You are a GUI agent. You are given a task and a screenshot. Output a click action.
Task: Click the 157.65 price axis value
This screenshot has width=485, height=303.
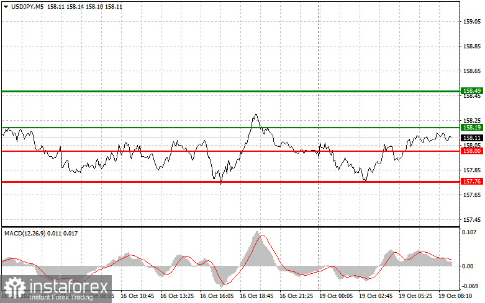pos(472,195)
